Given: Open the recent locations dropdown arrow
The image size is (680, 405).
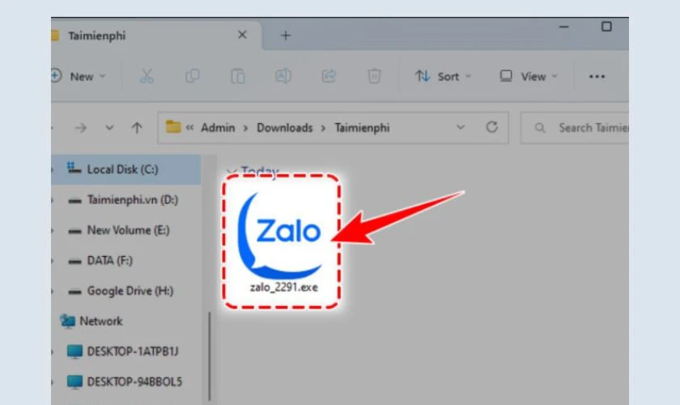Looking at the screenshot, I should tap(109, 127).
